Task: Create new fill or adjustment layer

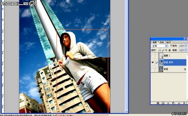Action: 173,103
